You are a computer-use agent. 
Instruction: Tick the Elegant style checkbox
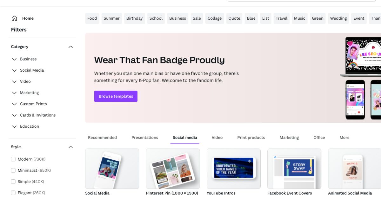pyautogui.click(x=13, y=193)
